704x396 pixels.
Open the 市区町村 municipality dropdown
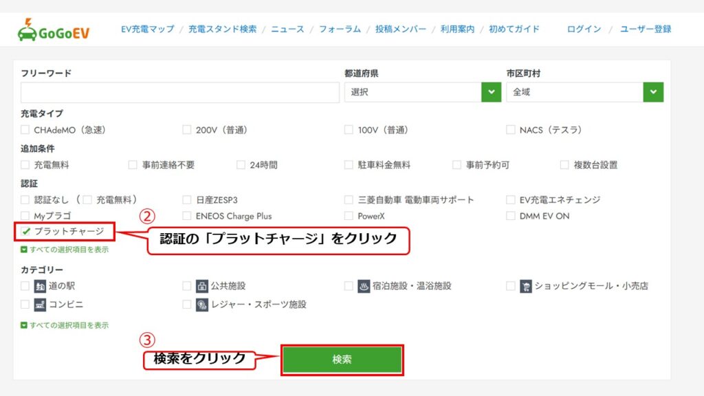pyautogui.click(x=584, y=92)
